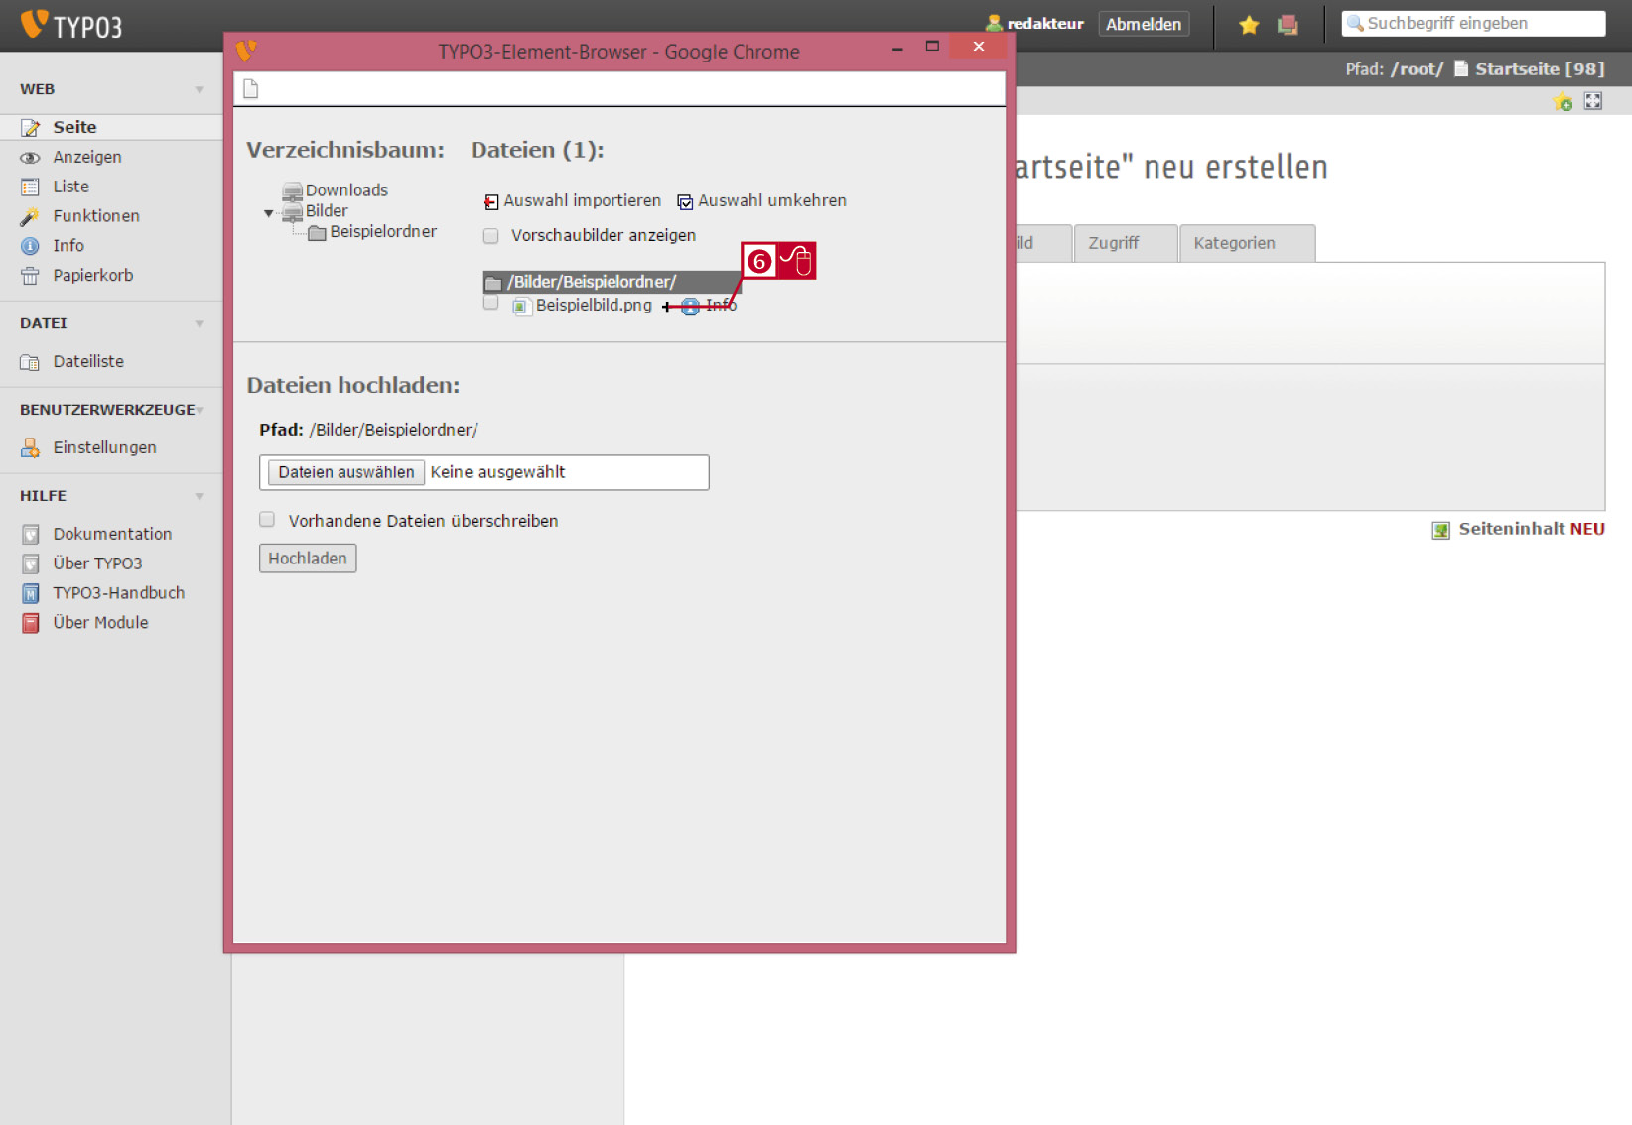Viewport: 1632px width, 1125px height.
Task: Click the Anzeigen eye icon in sidebar
Action: 31,157
